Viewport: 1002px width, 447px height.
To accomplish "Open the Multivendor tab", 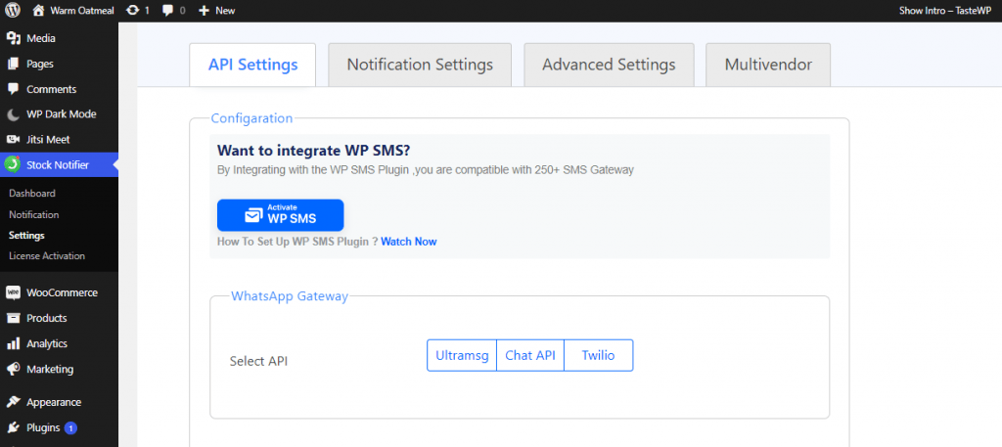I will [x=768, y=65].
